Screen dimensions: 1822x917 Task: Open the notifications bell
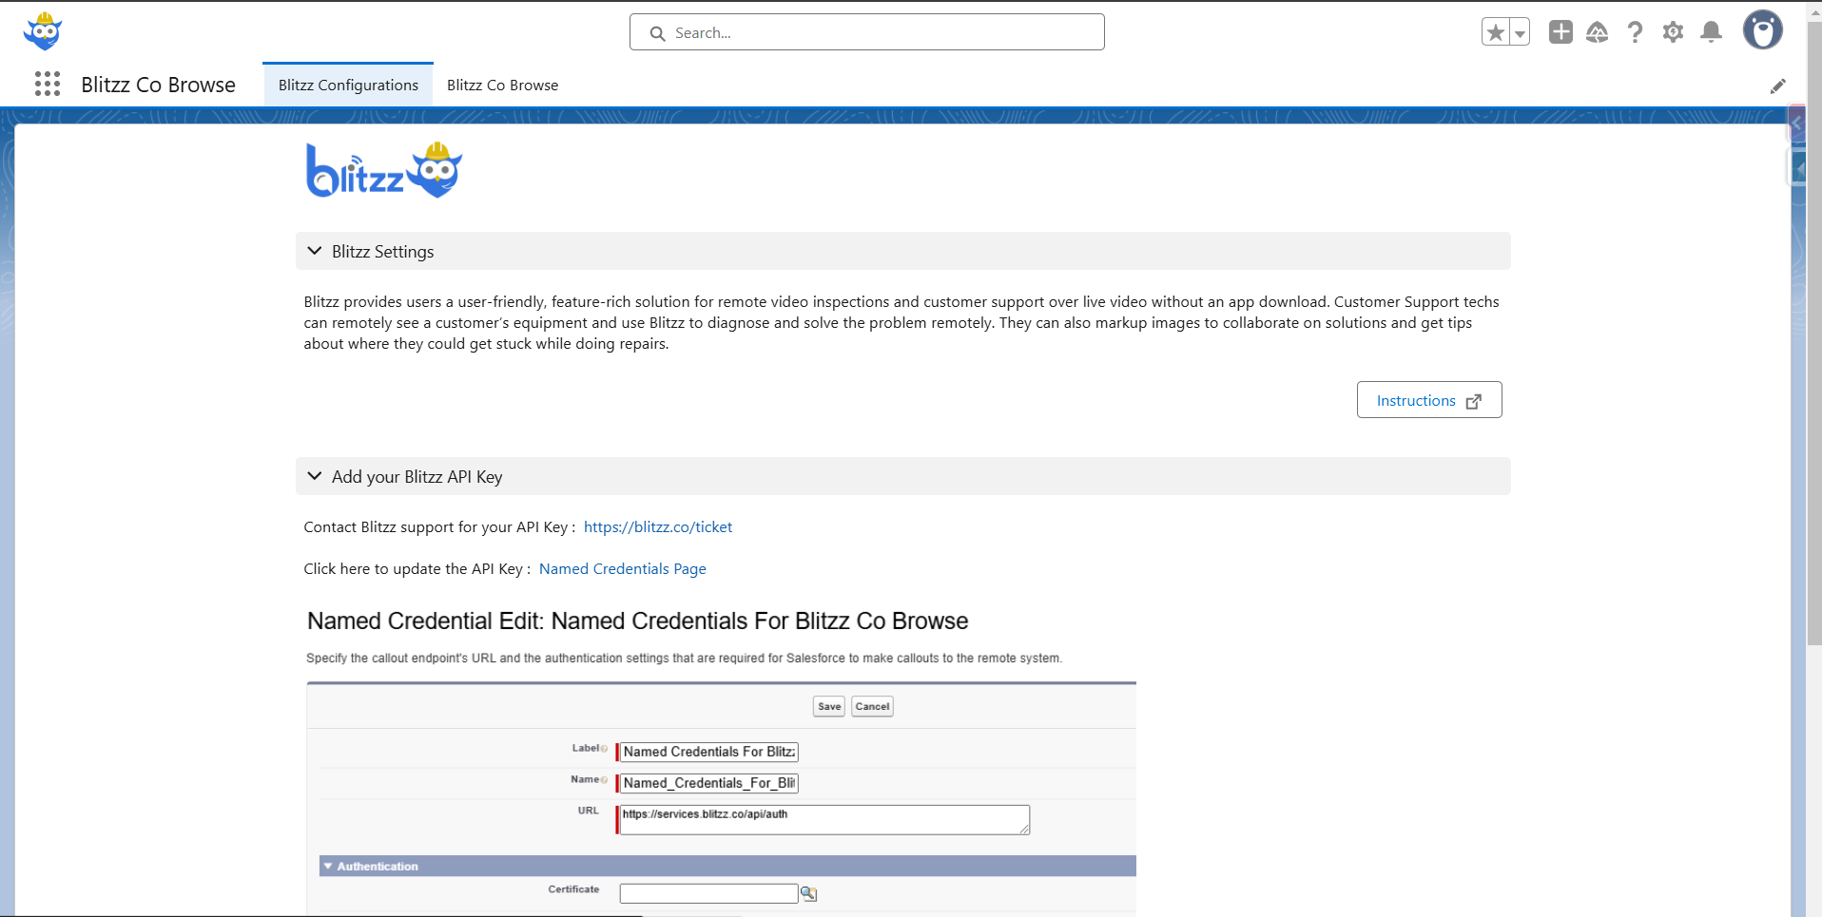pos(1711,32)
